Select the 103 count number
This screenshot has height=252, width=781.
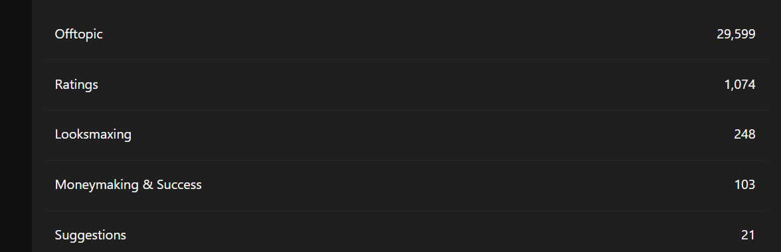pos(744,185)
